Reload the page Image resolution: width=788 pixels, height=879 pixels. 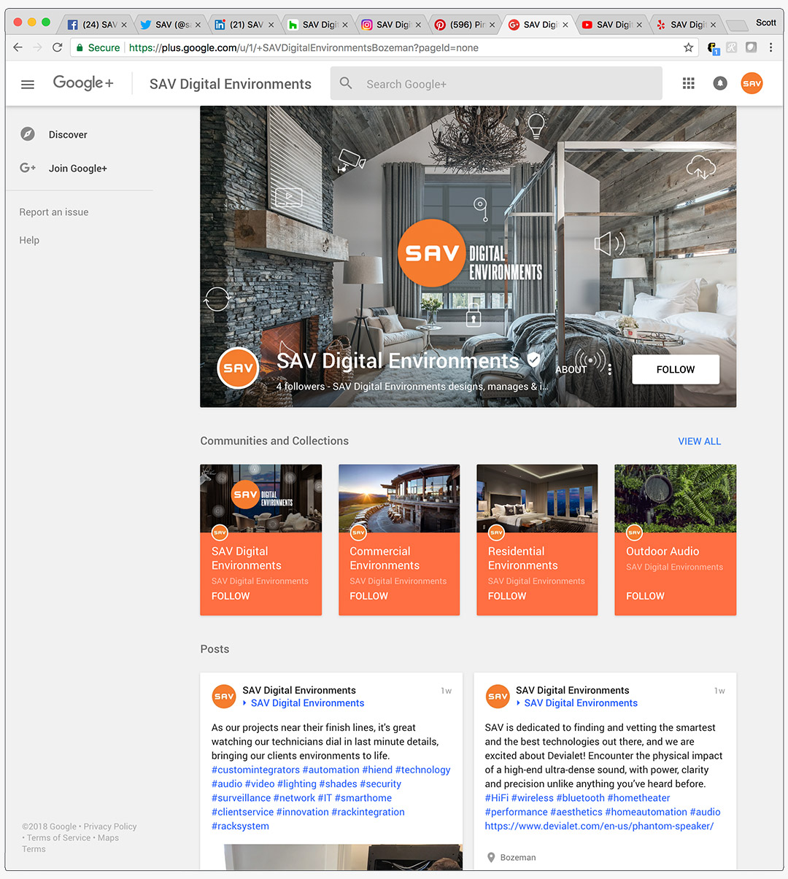click(58, 47)
